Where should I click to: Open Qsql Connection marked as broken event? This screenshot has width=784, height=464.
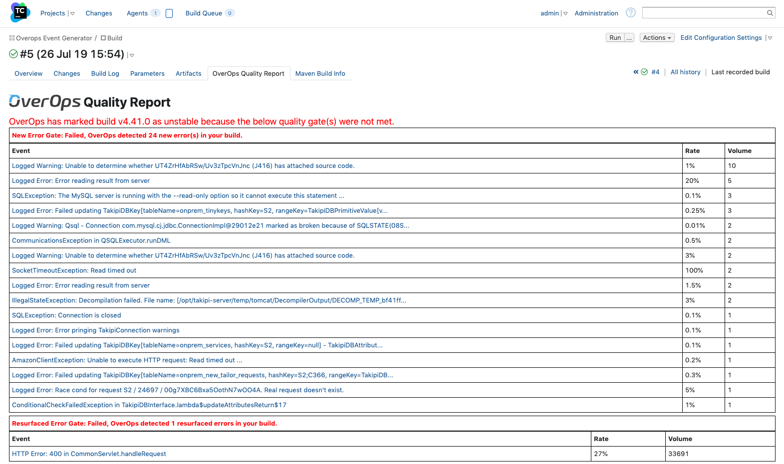[x=211, y=225]
